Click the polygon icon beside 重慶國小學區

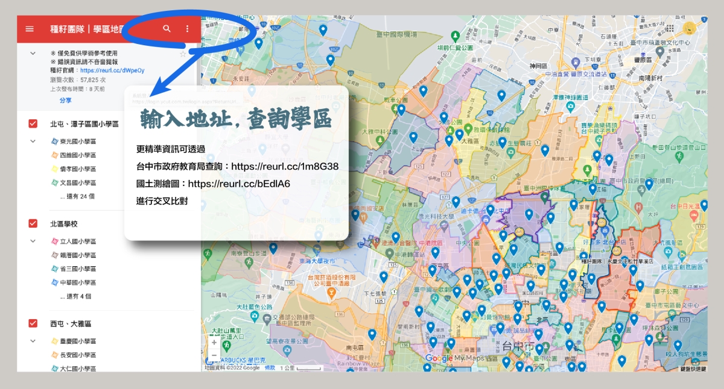point(54,341)
